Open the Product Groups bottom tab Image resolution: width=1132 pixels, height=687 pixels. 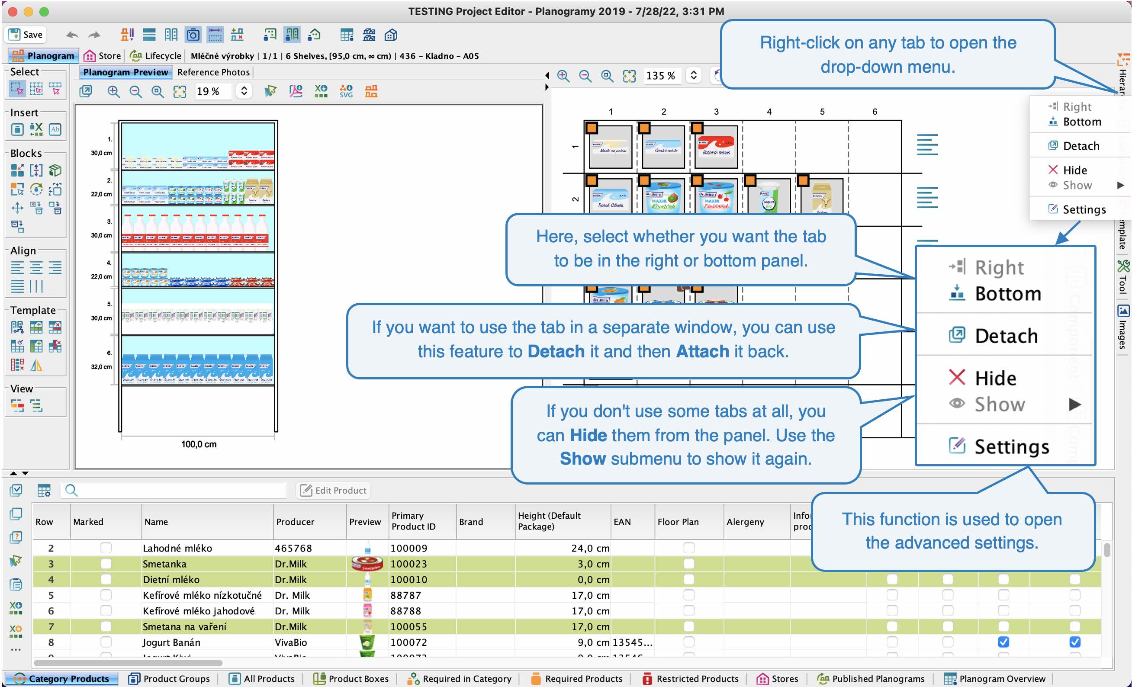click(x=169, y=679)
